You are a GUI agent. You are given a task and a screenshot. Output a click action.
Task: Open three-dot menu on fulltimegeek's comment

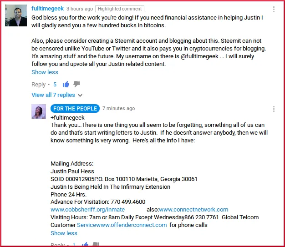click(274, 9)
